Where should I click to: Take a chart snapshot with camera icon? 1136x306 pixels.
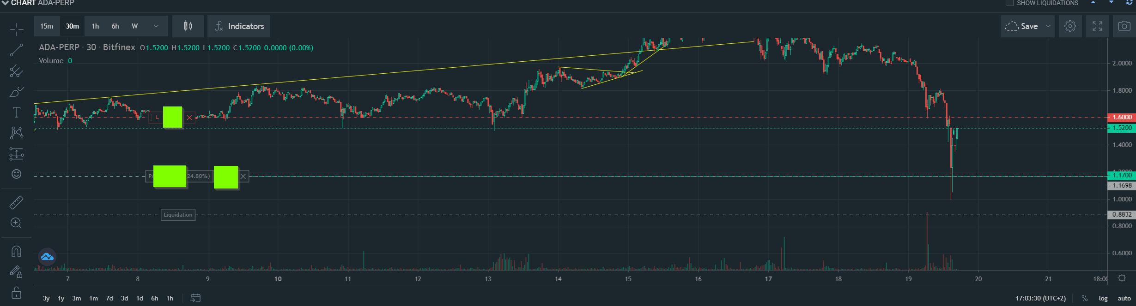1124,26
